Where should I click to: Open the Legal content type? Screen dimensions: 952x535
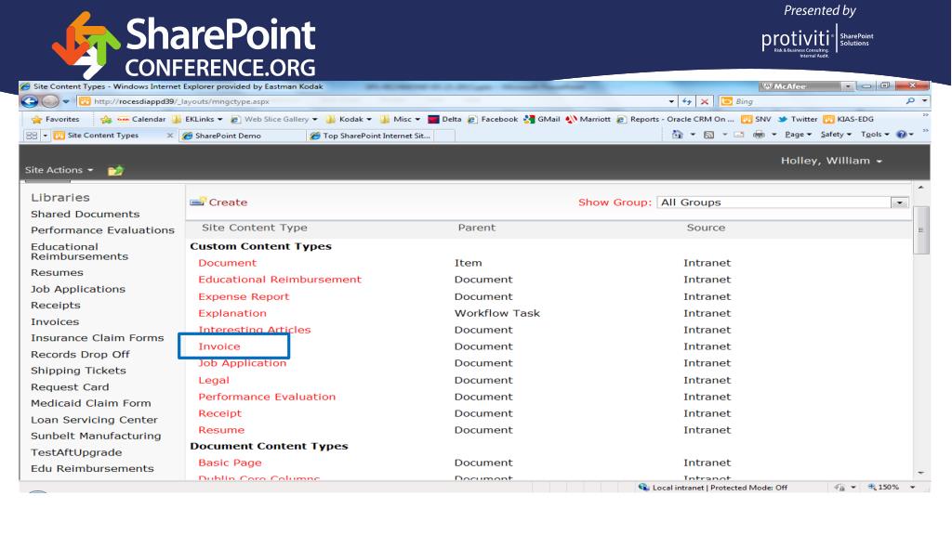click(x=214, y=380)
